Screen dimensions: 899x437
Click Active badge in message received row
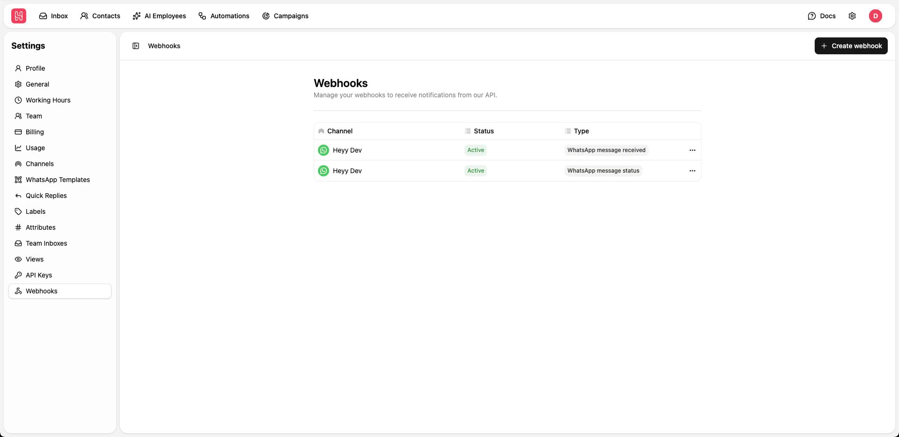point(476,150)
